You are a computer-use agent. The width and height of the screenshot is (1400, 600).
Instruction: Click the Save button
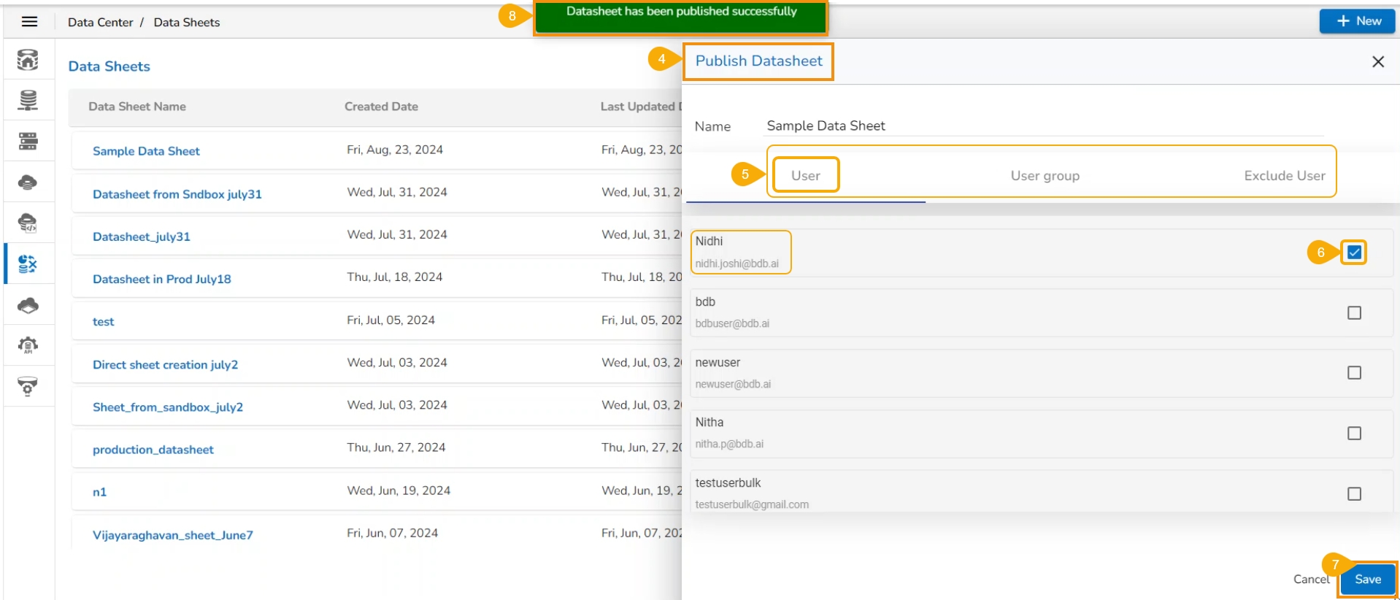pyautogui.click(x=1367, y=580)
